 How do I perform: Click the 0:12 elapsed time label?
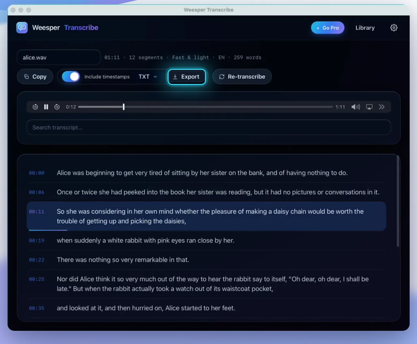[x=71, y=107]
